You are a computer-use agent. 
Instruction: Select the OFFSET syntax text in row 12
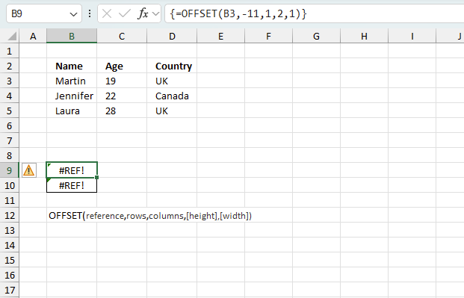click(x=150, y=216)
